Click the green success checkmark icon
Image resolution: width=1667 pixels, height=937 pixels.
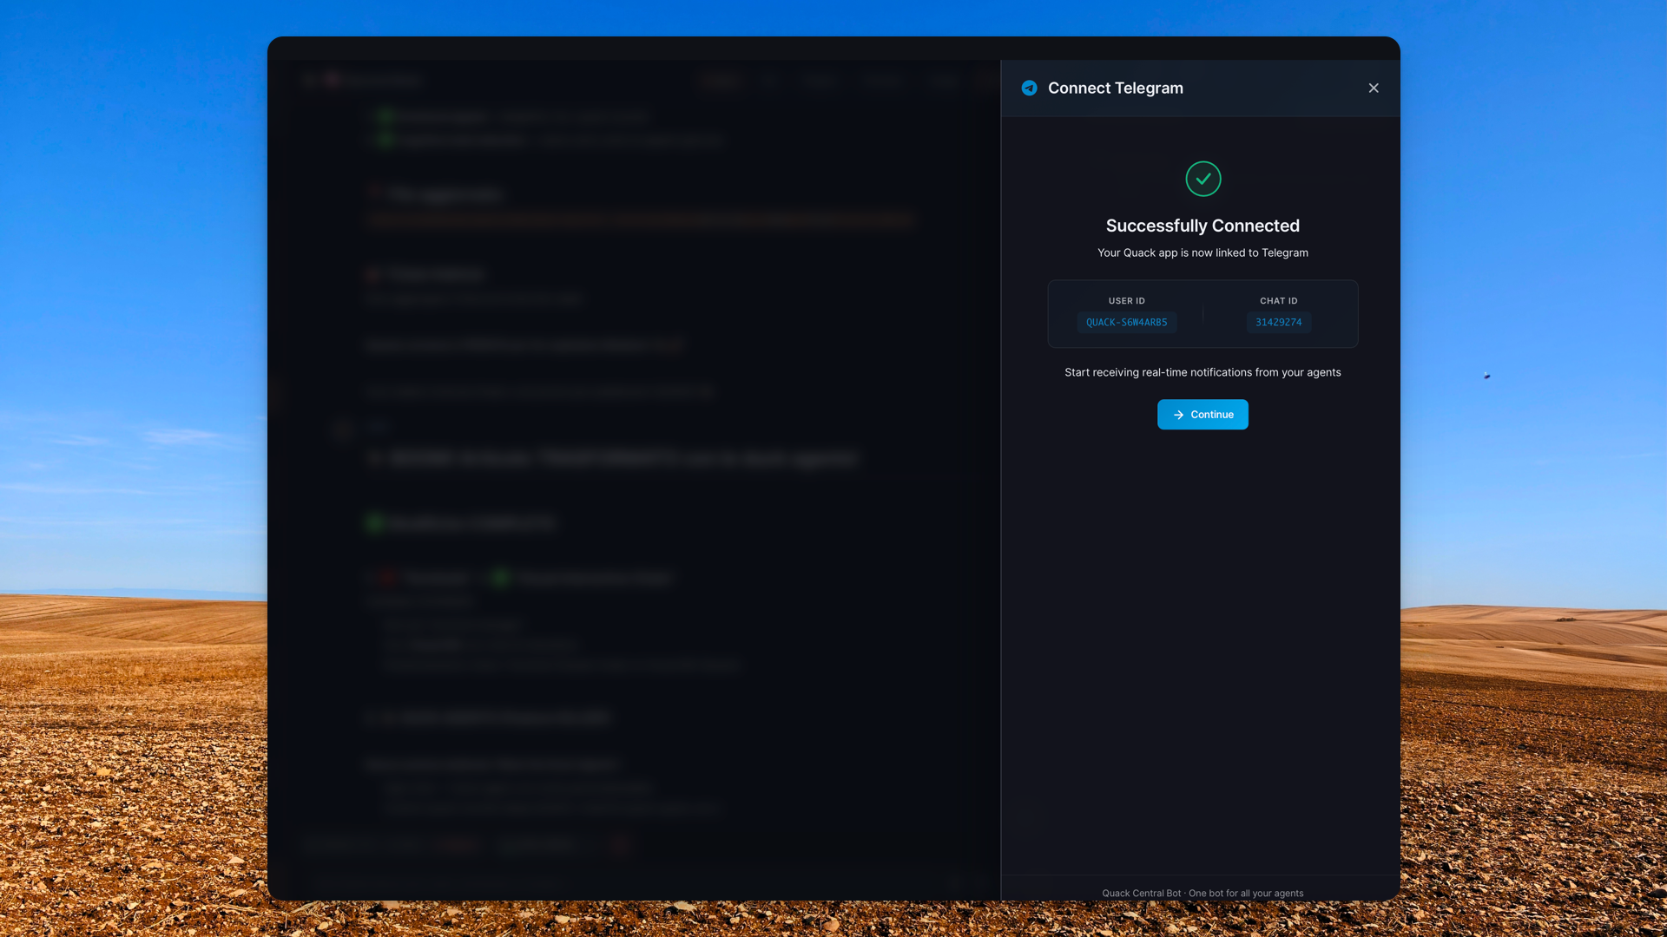click(1203, 179)
